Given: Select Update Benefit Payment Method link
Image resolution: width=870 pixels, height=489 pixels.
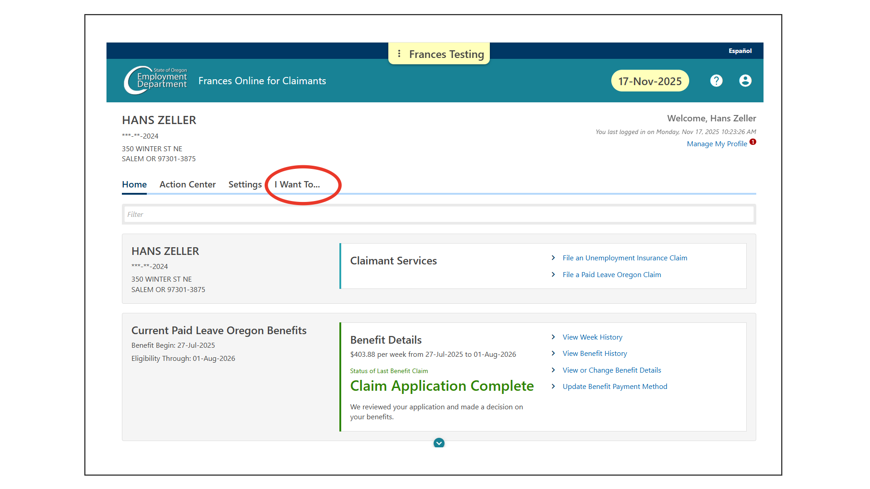Looking at the screenshot, I should (615, 386).
